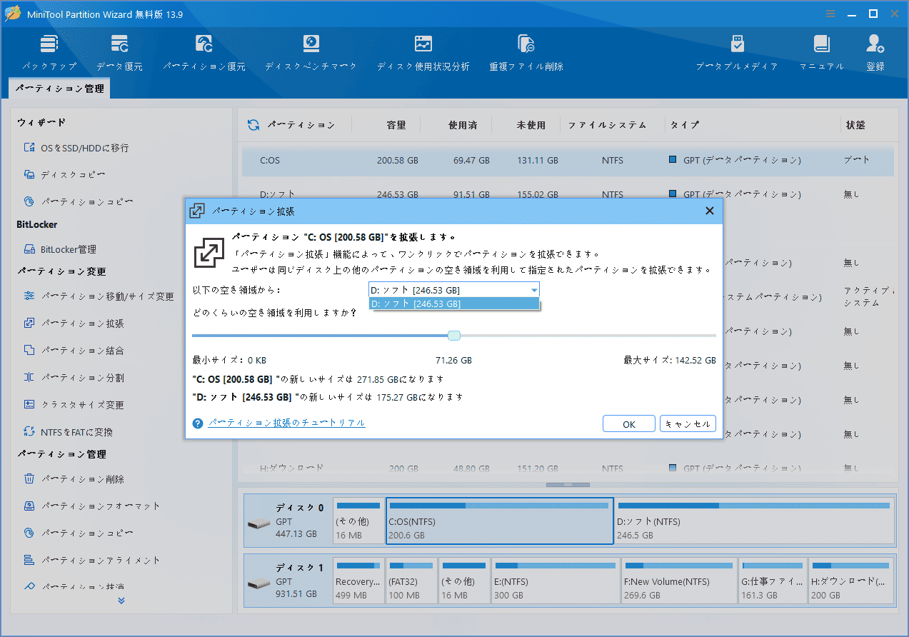The width and height of the screenshot is (909, 637).
Task: Choose NTFSをFATに変換 in the sidebar
Action: coord(69,432)
